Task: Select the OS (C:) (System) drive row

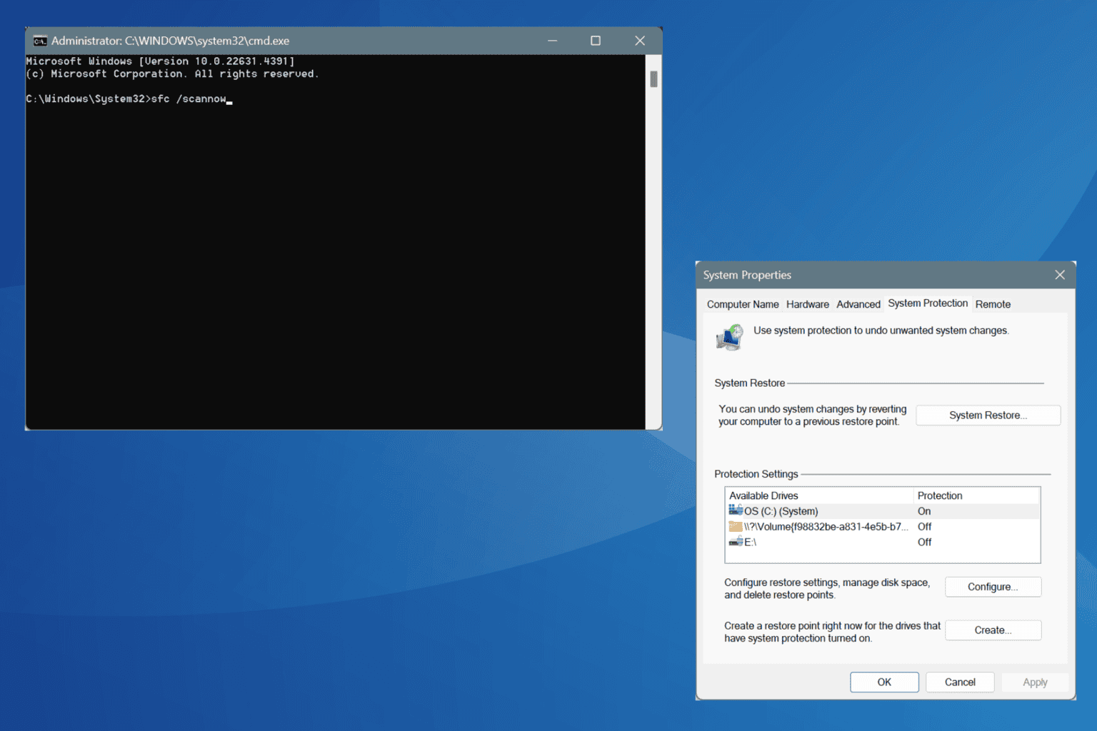Action: (x=883, y=511)
